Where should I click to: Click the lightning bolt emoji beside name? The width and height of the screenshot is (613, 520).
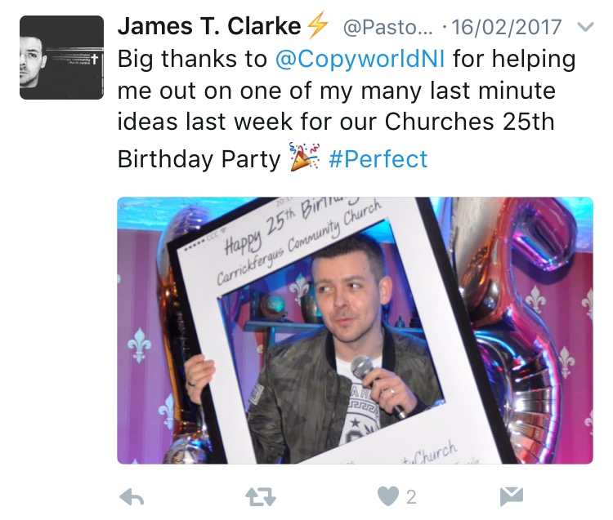[317, 25]
